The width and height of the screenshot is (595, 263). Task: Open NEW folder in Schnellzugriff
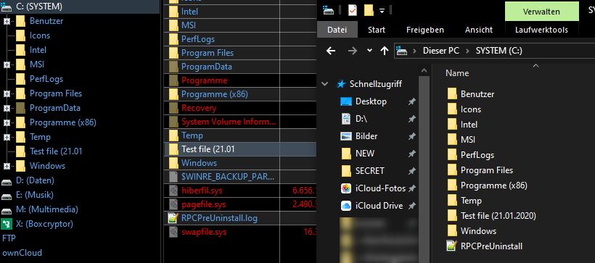pyautogui.click(x=365, y=154)
